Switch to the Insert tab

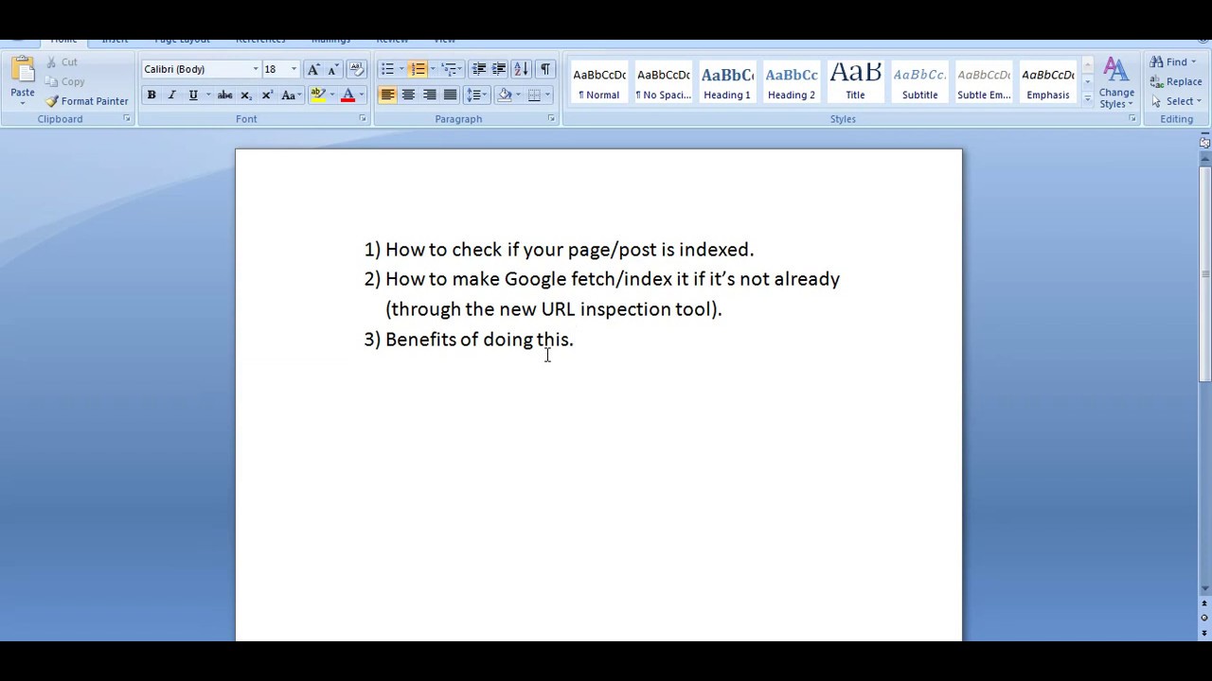pos(115,41)
